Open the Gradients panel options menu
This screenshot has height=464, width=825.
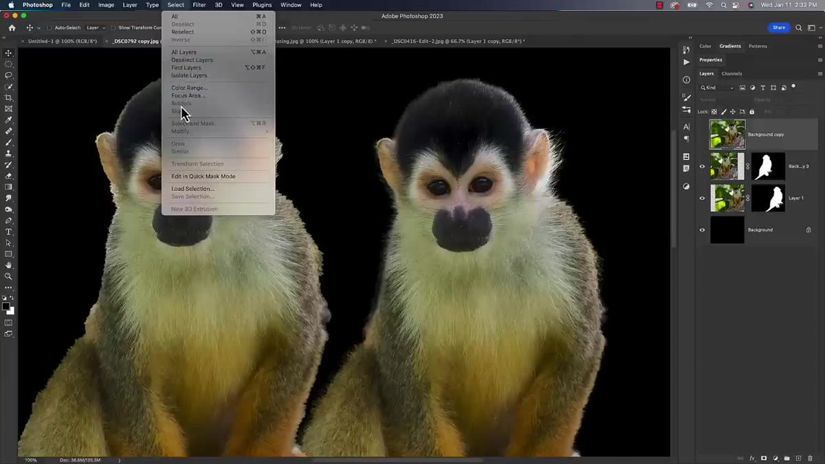coord(820,46)
